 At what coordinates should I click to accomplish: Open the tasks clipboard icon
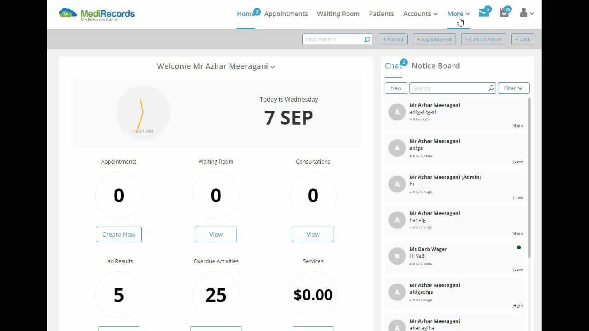504,13
